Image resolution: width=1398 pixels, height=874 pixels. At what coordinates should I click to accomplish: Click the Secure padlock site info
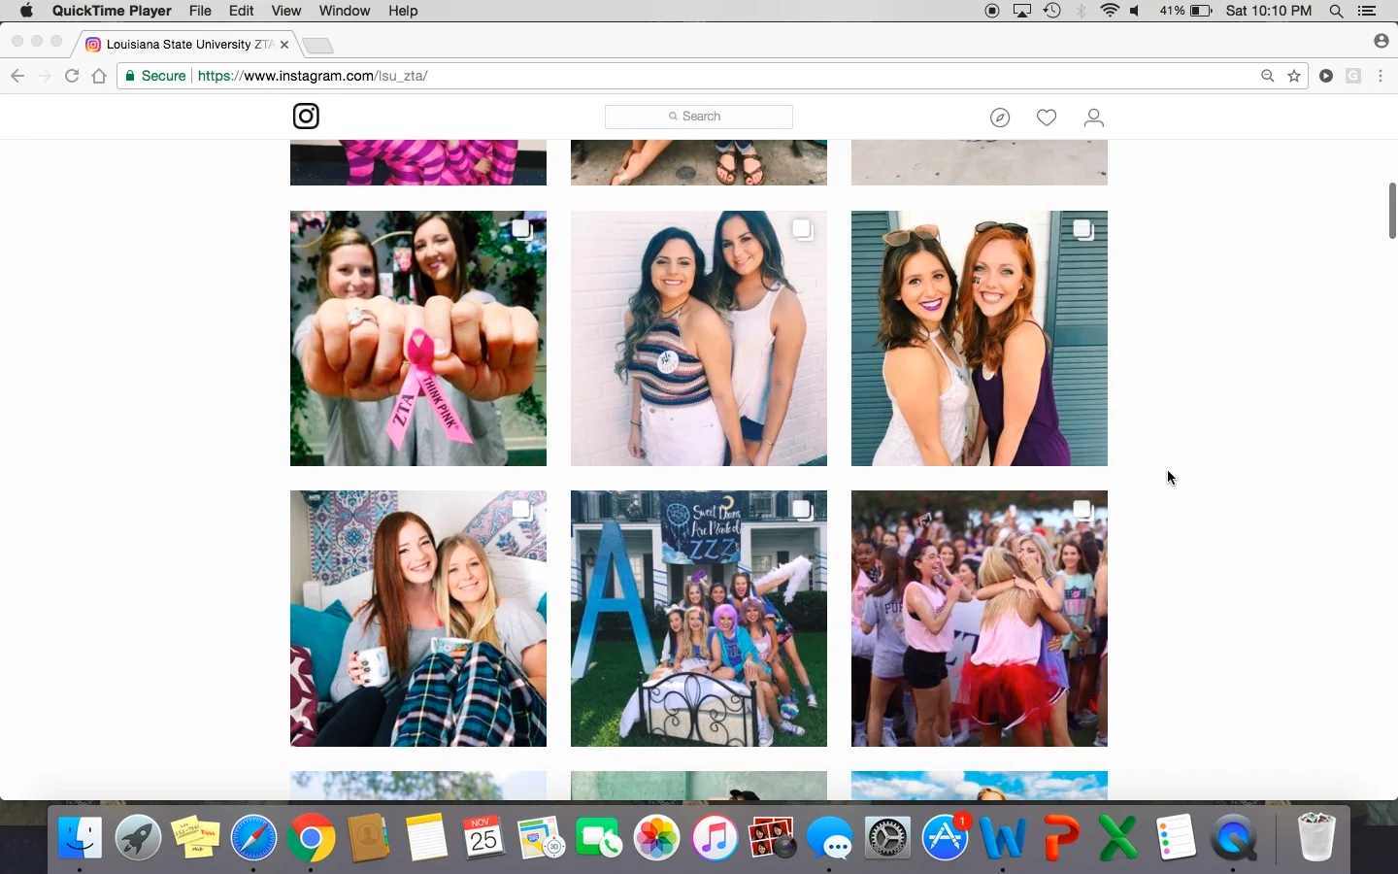pyautogui.click(x=154, y=76)
